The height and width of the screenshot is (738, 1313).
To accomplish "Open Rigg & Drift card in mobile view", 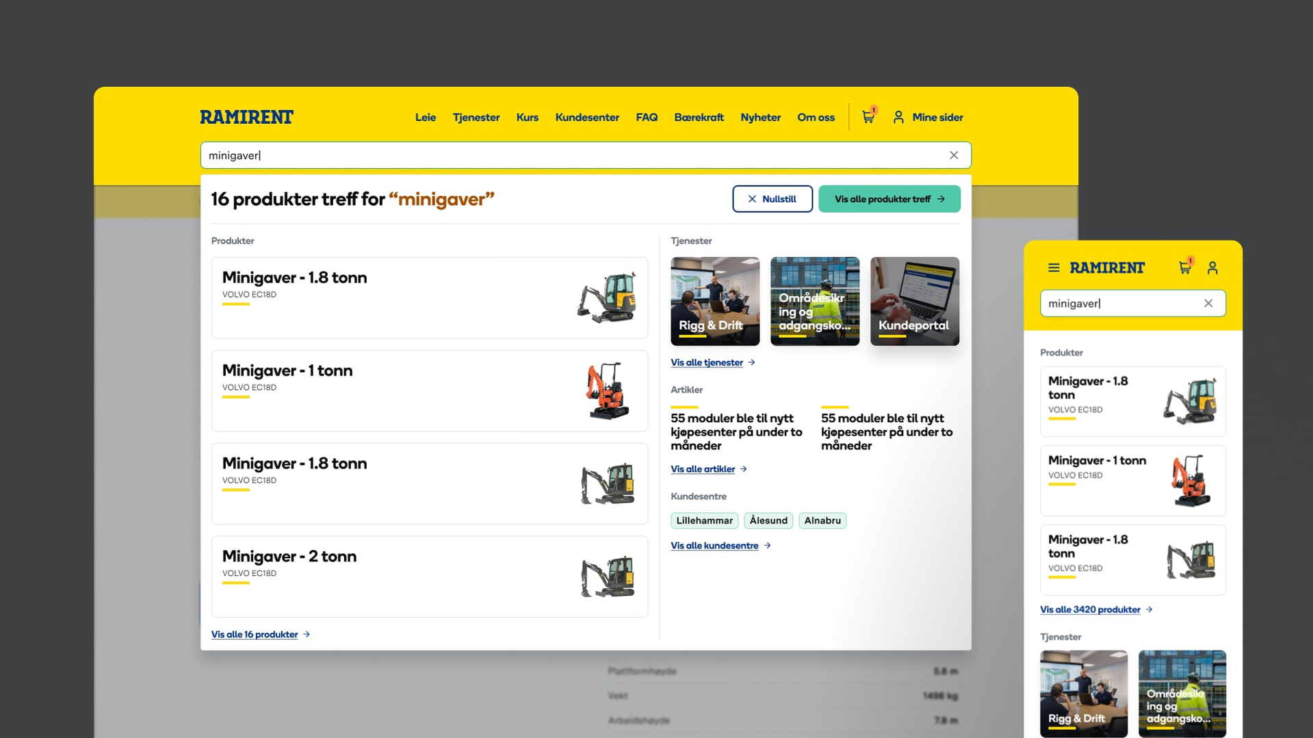I will click(x=1084, y=694).
